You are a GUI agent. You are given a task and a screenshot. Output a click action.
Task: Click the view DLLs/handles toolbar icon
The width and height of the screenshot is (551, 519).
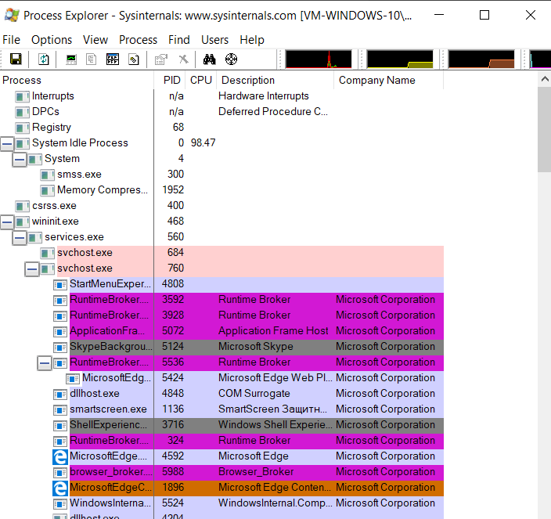[x=134, y=59]
